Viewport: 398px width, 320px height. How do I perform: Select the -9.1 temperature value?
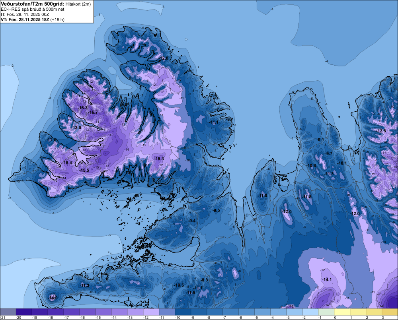[x=320, y=140]
